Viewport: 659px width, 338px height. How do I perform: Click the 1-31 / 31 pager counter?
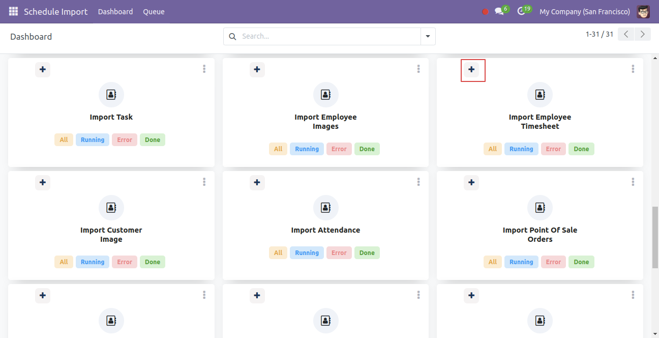[x=600, y=35]
